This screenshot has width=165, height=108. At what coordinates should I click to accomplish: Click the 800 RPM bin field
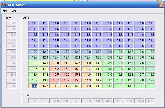pyautogui.click(x=33, y=101)
